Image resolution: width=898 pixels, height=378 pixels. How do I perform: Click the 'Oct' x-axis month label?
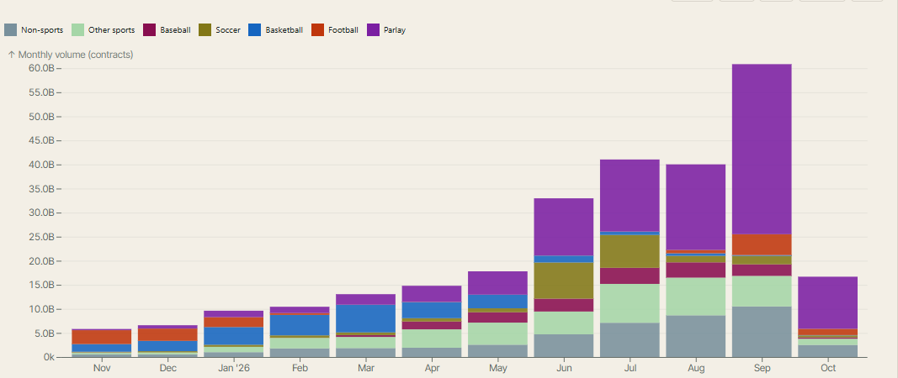click(x=829, y=368)
